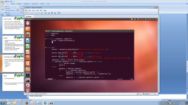Switch to PowerPoint Slide Show ribbon tab

coord(35,4)
